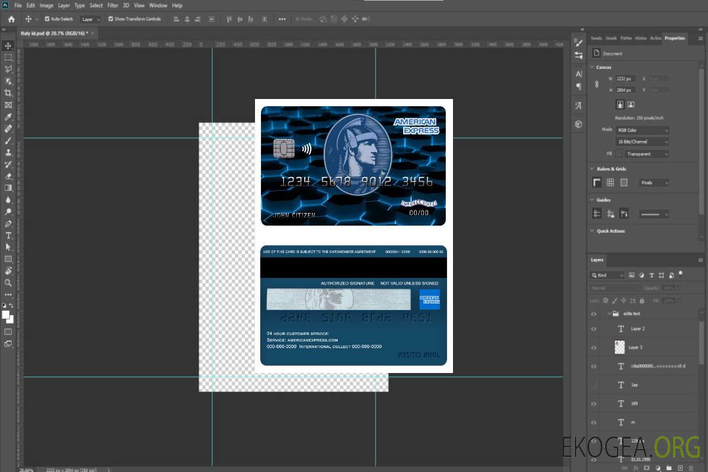Open the 3D panel cube icon
The width and height of the screenshot is (708, 472).
(578, 124)
